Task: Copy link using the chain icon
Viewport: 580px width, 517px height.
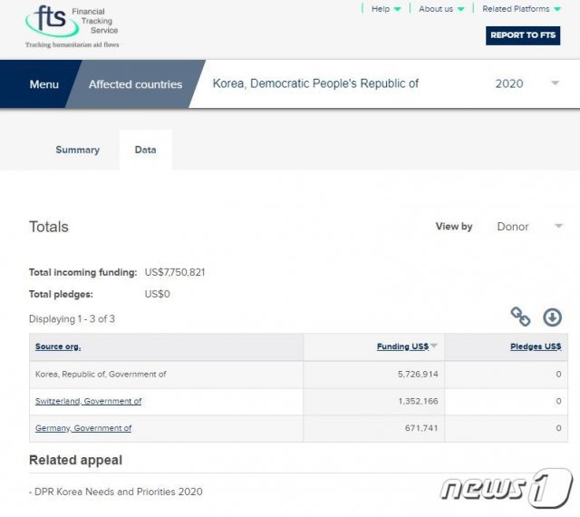Action: click(x=520, y=317)
